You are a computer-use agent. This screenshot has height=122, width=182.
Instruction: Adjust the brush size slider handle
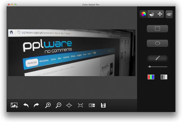(150, 67)
